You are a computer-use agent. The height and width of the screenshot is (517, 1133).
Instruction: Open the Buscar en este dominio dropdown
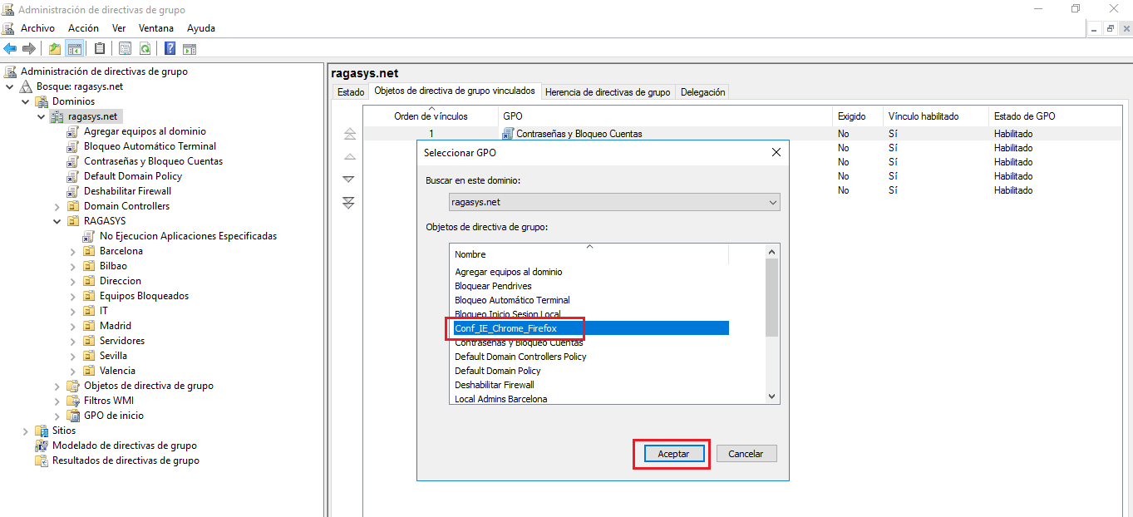[x=775, y=202]
